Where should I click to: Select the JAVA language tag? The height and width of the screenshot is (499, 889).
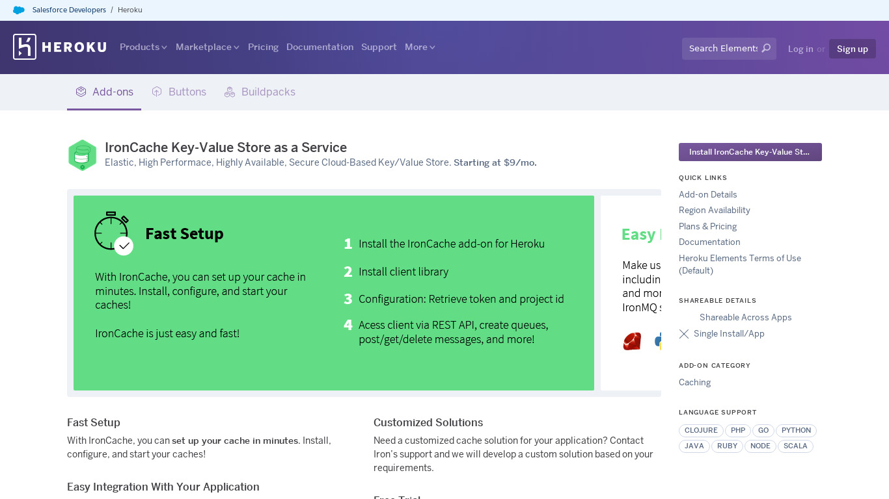point(694,446)
